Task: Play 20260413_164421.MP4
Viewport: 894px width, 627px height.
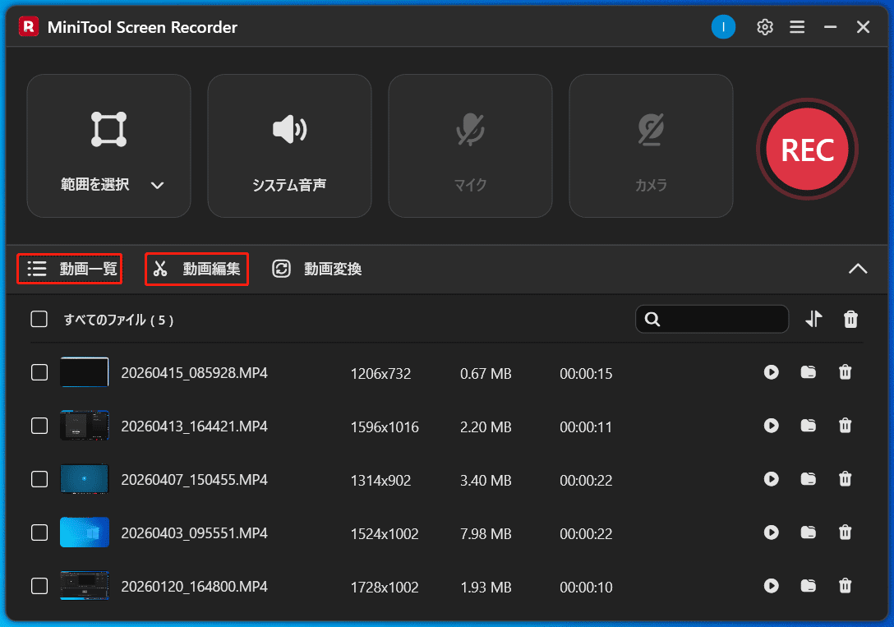Action: [772, 425]
